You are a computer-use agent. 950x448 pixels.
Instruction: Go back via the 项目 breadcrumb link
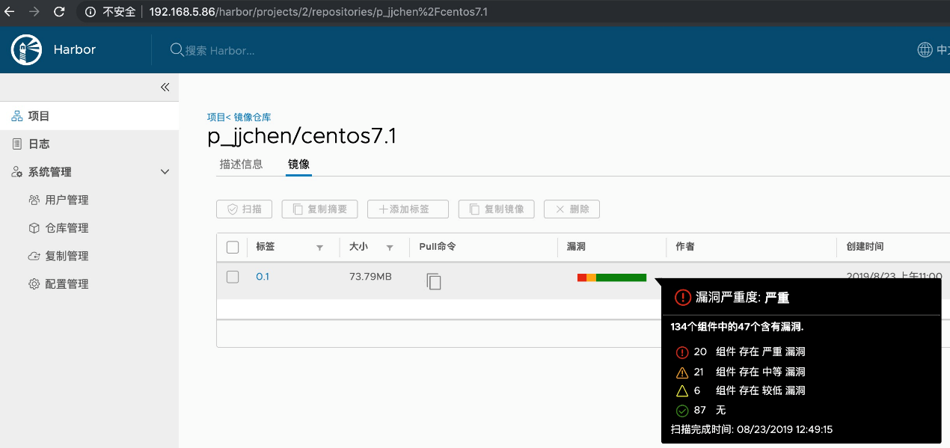click(x=216, y=117)
